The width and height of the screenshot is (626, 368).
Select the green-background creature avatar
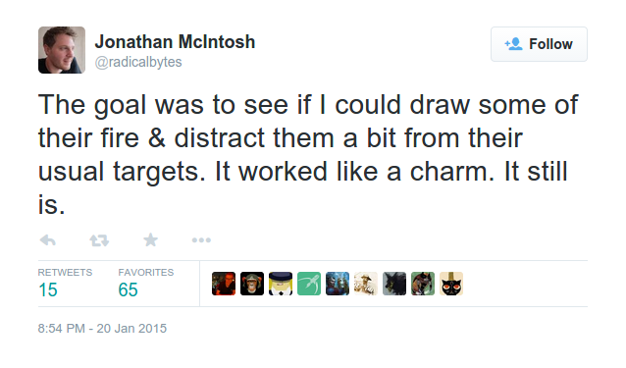pyautogui.click(x=423, y=284)
